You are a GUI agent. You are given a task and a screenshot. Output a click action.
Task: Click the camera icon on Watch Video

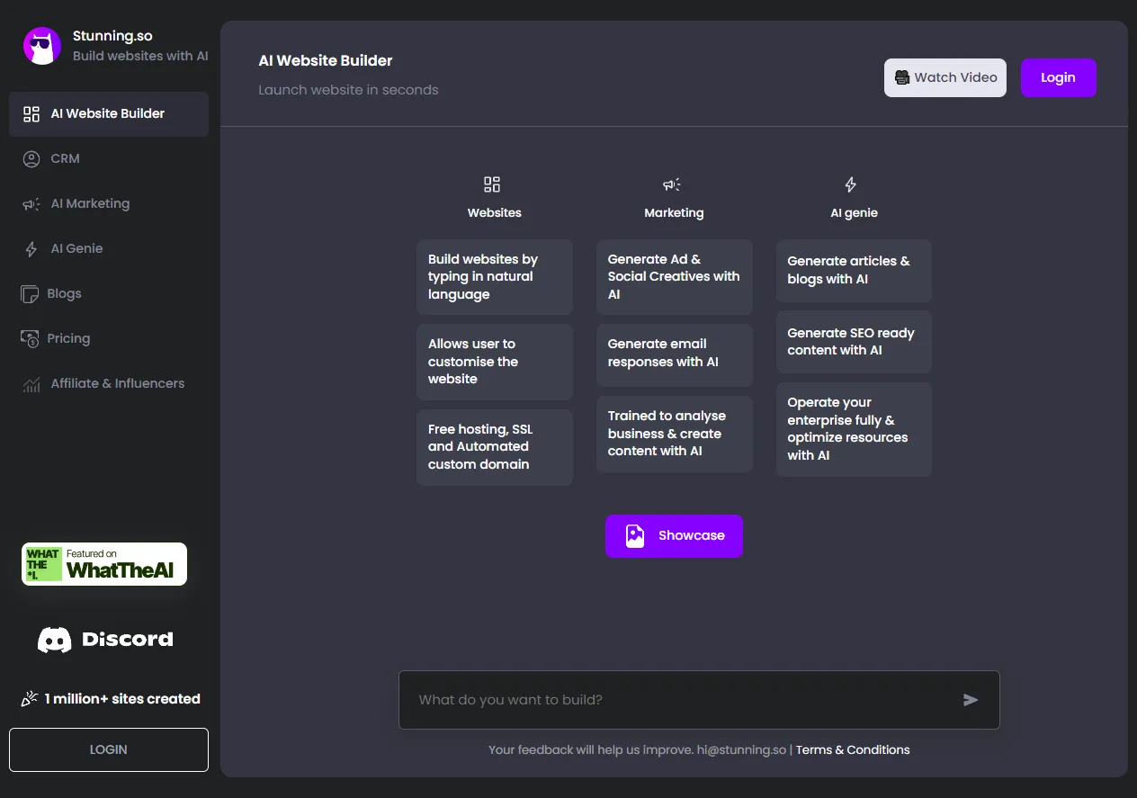pos(901,78)
